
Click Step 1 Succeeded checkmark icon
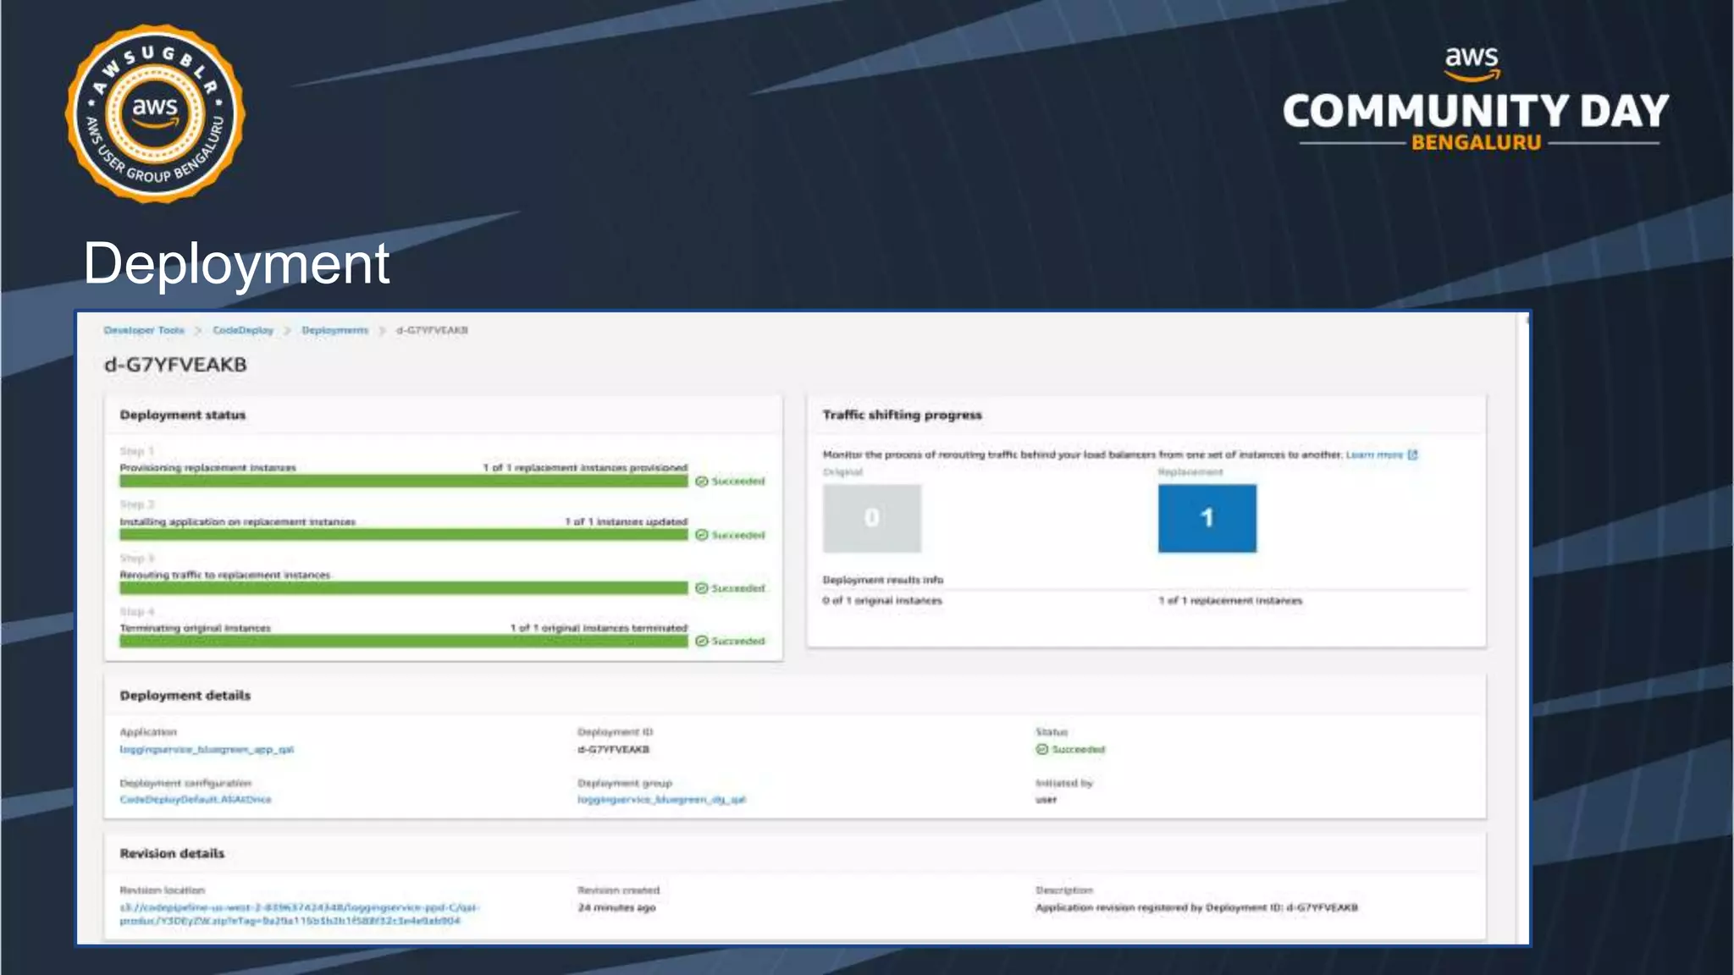pos(701,482)
